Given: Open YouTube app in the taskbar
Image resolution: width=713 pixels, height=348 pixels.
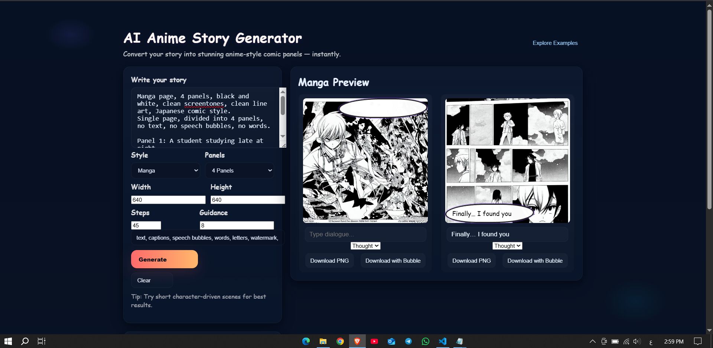Looking at the screenshot, I should click(x=374, y=341).
